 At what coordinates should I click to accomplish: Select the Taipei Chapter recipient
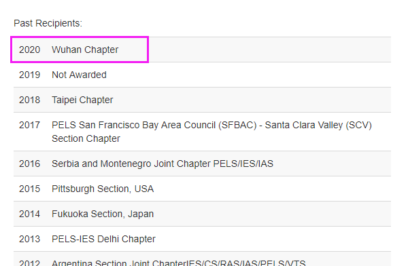pos(82,100)
